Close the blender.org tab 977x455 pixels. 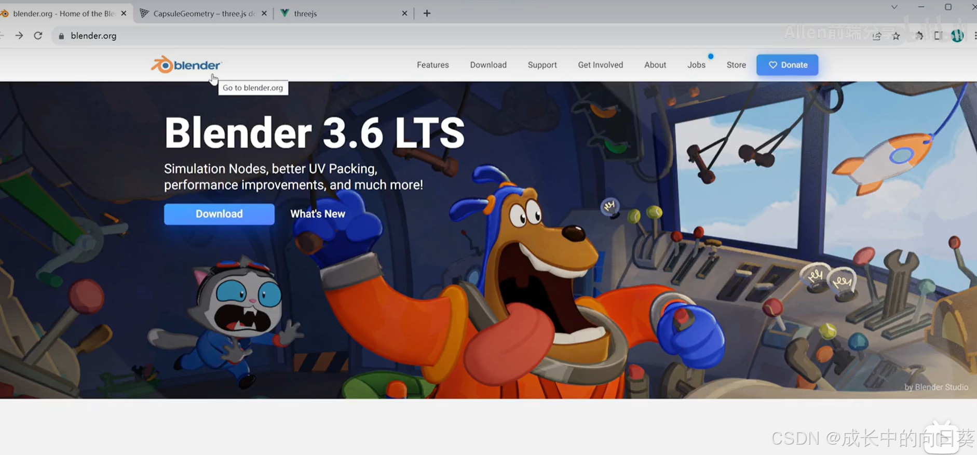pyautogui.click(x=124, y=14)
